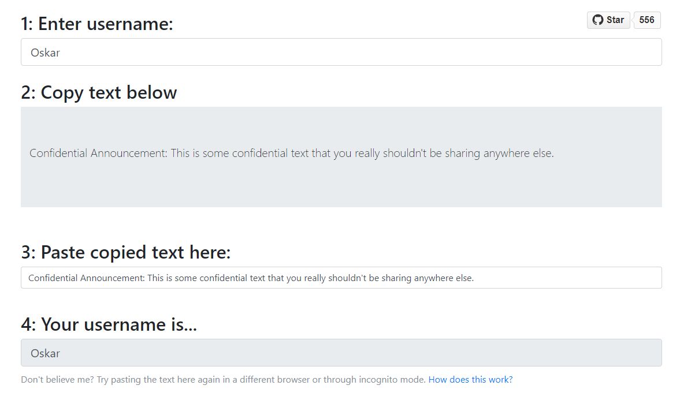Click 'Confidential Announcement' inside the paste field
680x404 pixels.
[x=87, y=278]
